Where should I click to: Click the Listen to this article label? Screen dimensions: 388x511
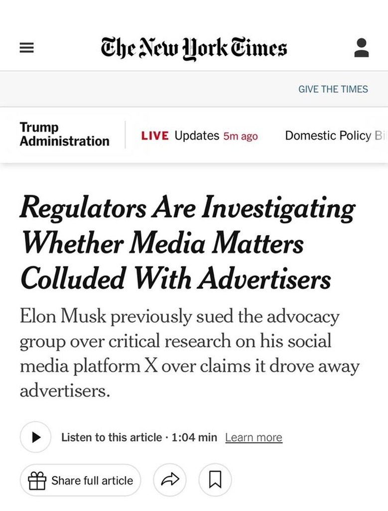[112, 437]
